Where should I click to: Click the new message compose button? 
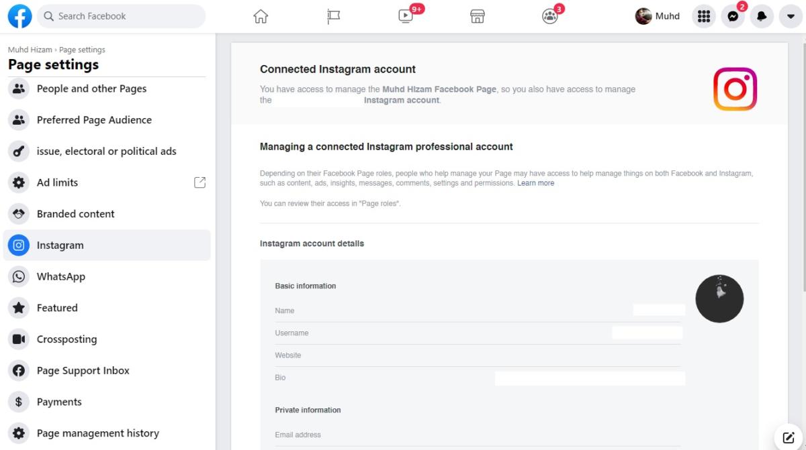[789, 437]
